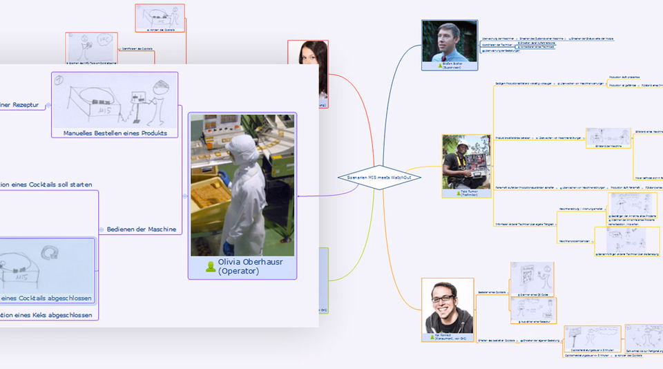Click green person icon beside Olivia Oberhausr label
Screen dimensions: 663x369
211,267
